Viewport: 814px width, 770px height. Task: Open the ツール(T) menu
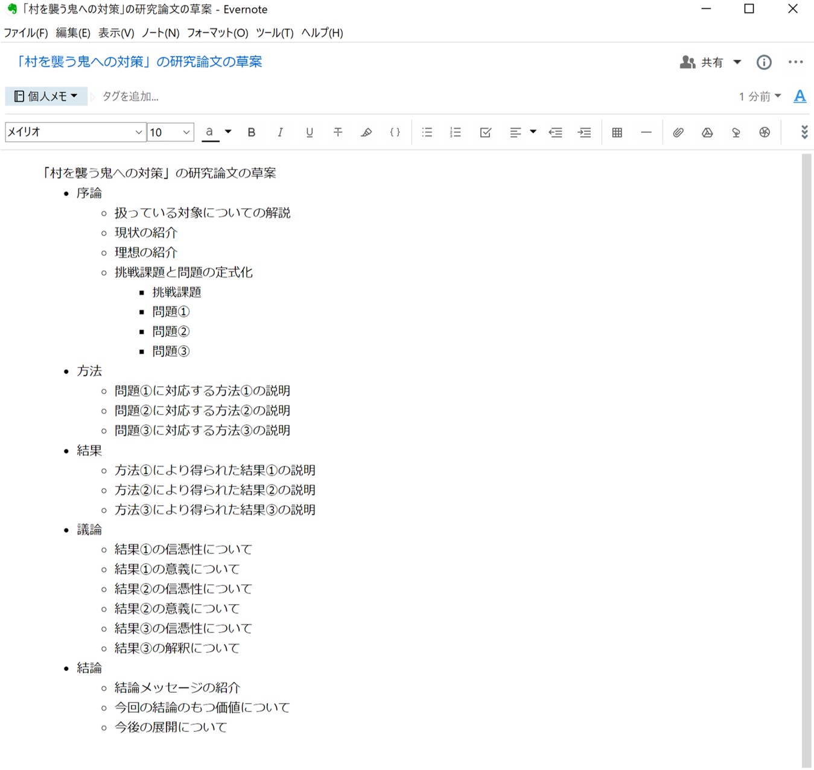click(x=275, y=33)
